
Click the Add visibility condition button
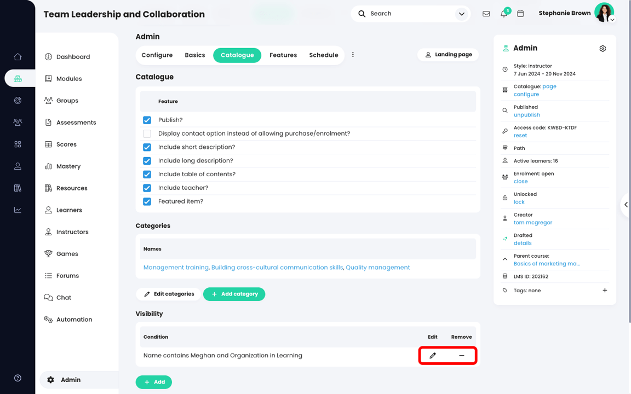click(x=154, y=382)
